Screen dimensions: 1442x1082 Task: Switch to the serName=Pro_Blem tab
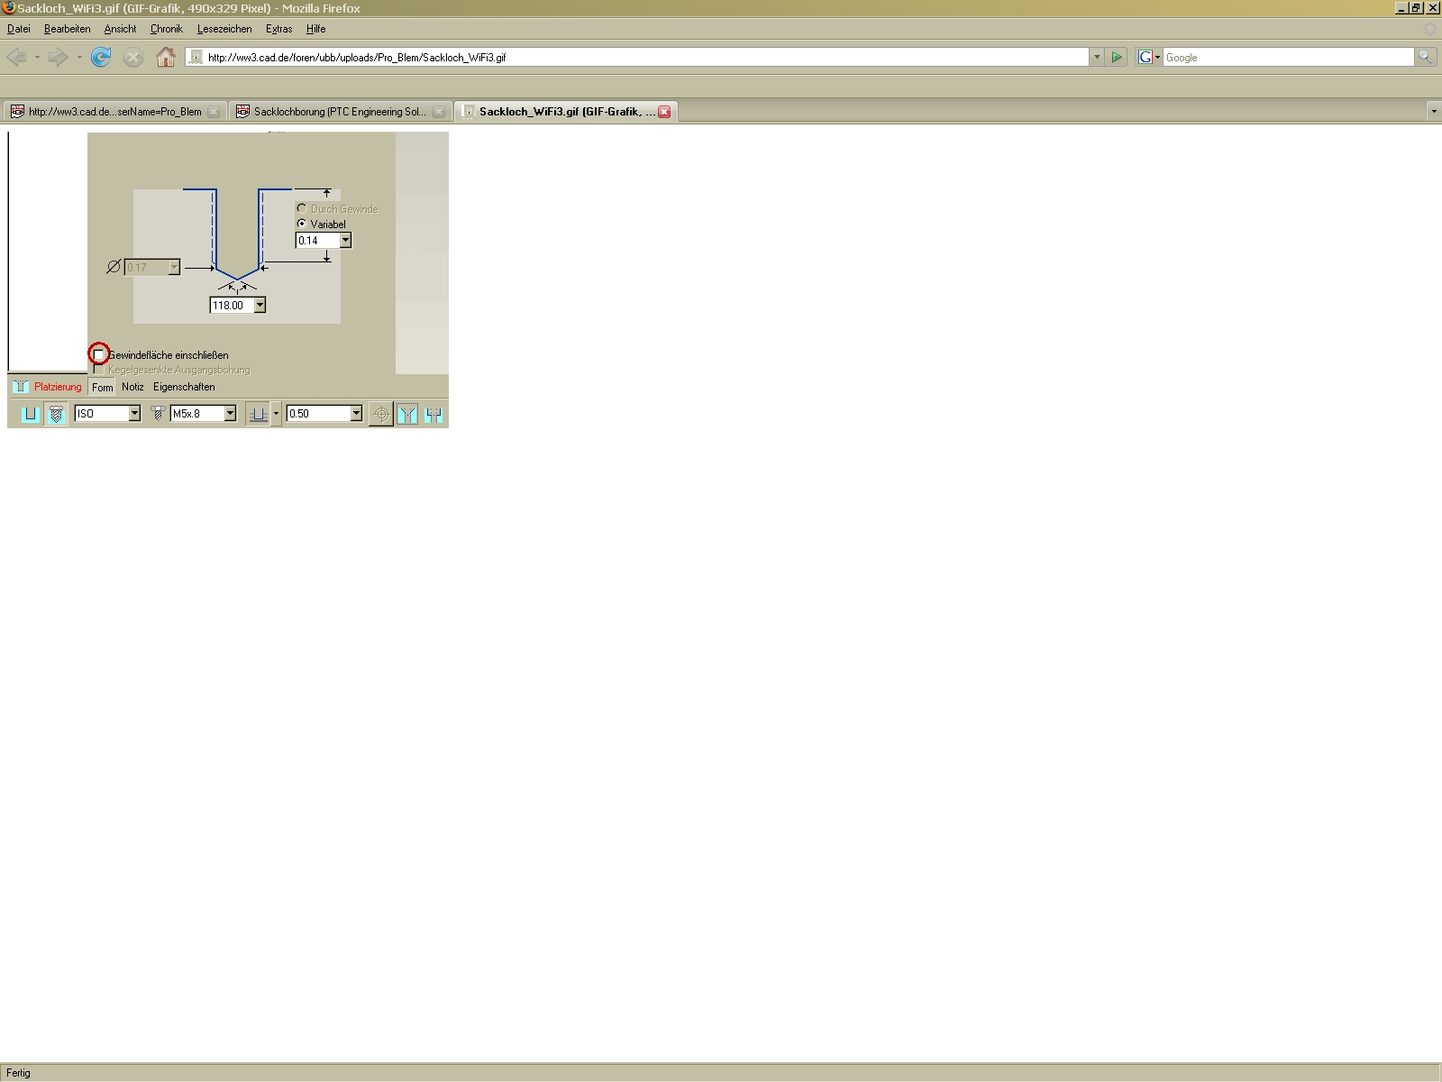(114, 112)
